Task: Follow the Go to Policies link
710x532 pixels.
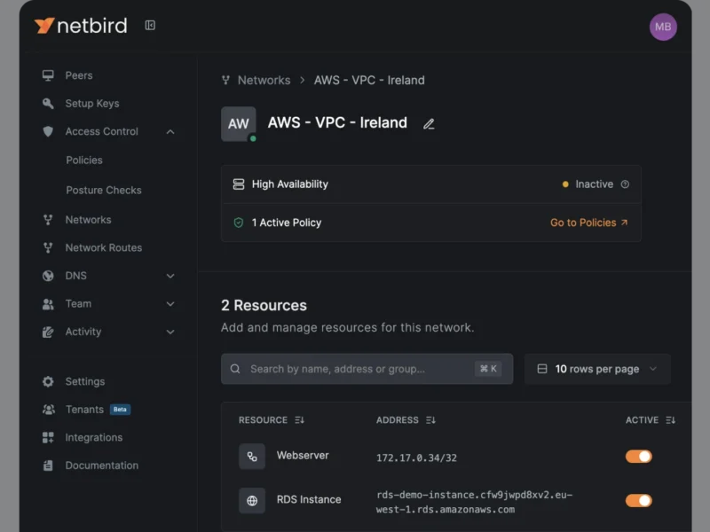Action: click(588, 223)
